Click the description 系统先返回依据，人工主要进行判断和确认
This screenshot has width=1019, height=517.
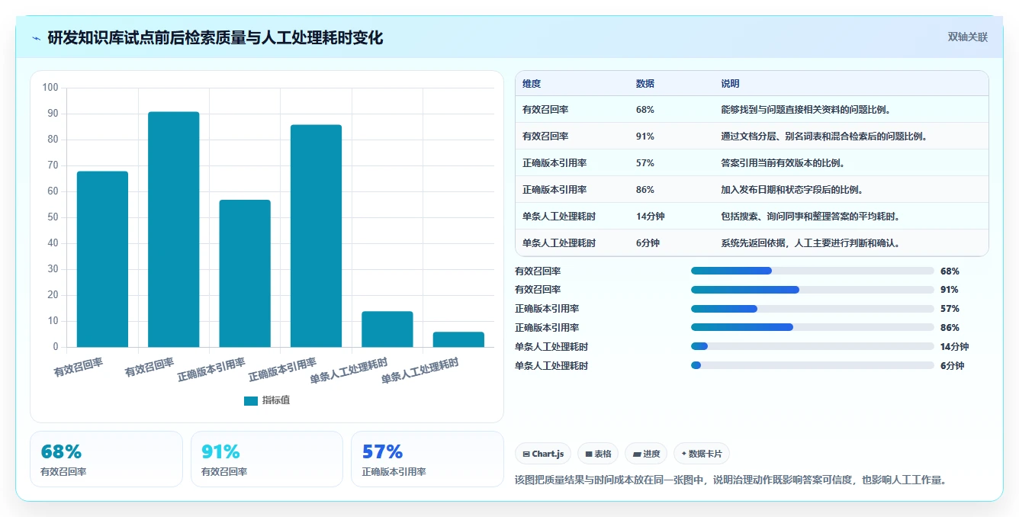pyautogui.click(x=811, y=243)
